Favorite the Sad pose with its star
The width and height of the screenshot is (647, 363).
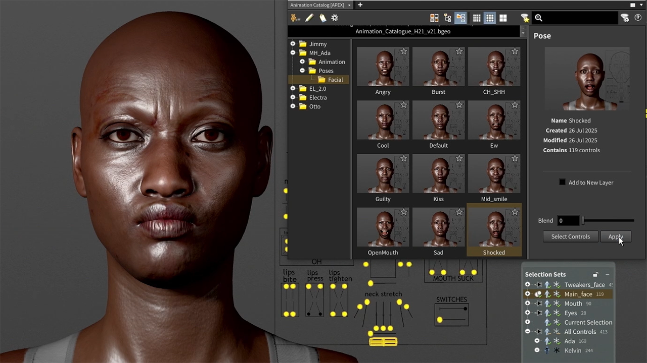(459, 212)
